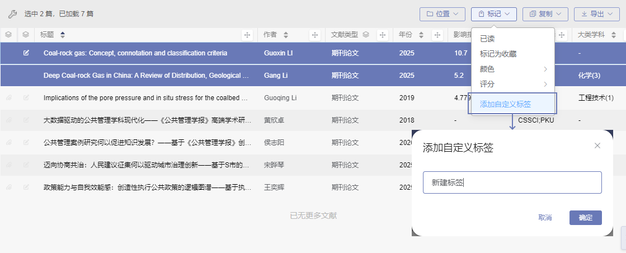Click the attachment paperclip on 公共管理案例研究 row
Screen dimensions: 626x253
click(x=9, y=142)
